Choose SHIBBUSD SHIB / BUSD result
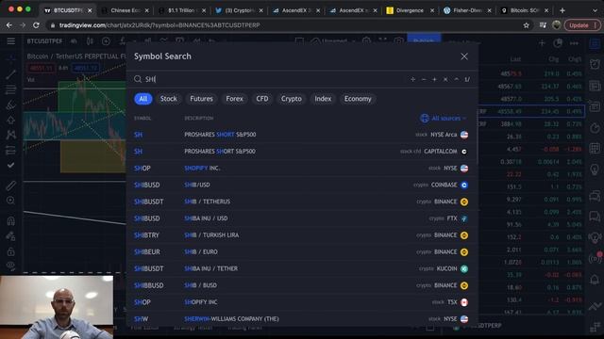The width and height of the screenshot is (604, 339). pyautogui.click(x=301, y=285)
